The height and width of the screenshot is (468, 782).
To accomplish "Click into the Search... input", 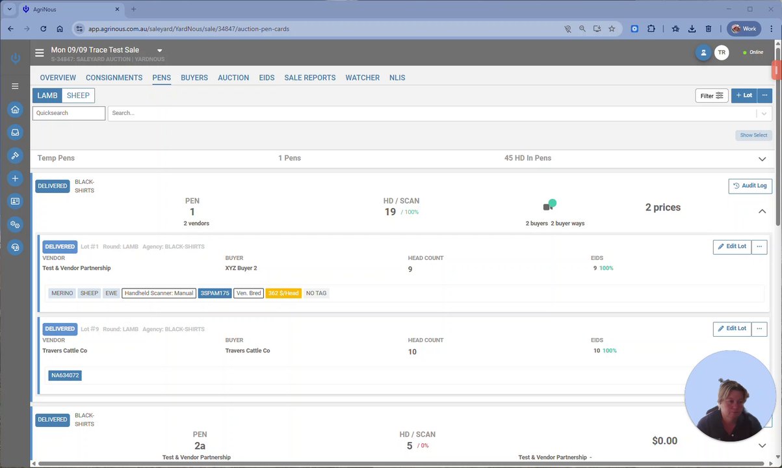I will pos(432,113).
